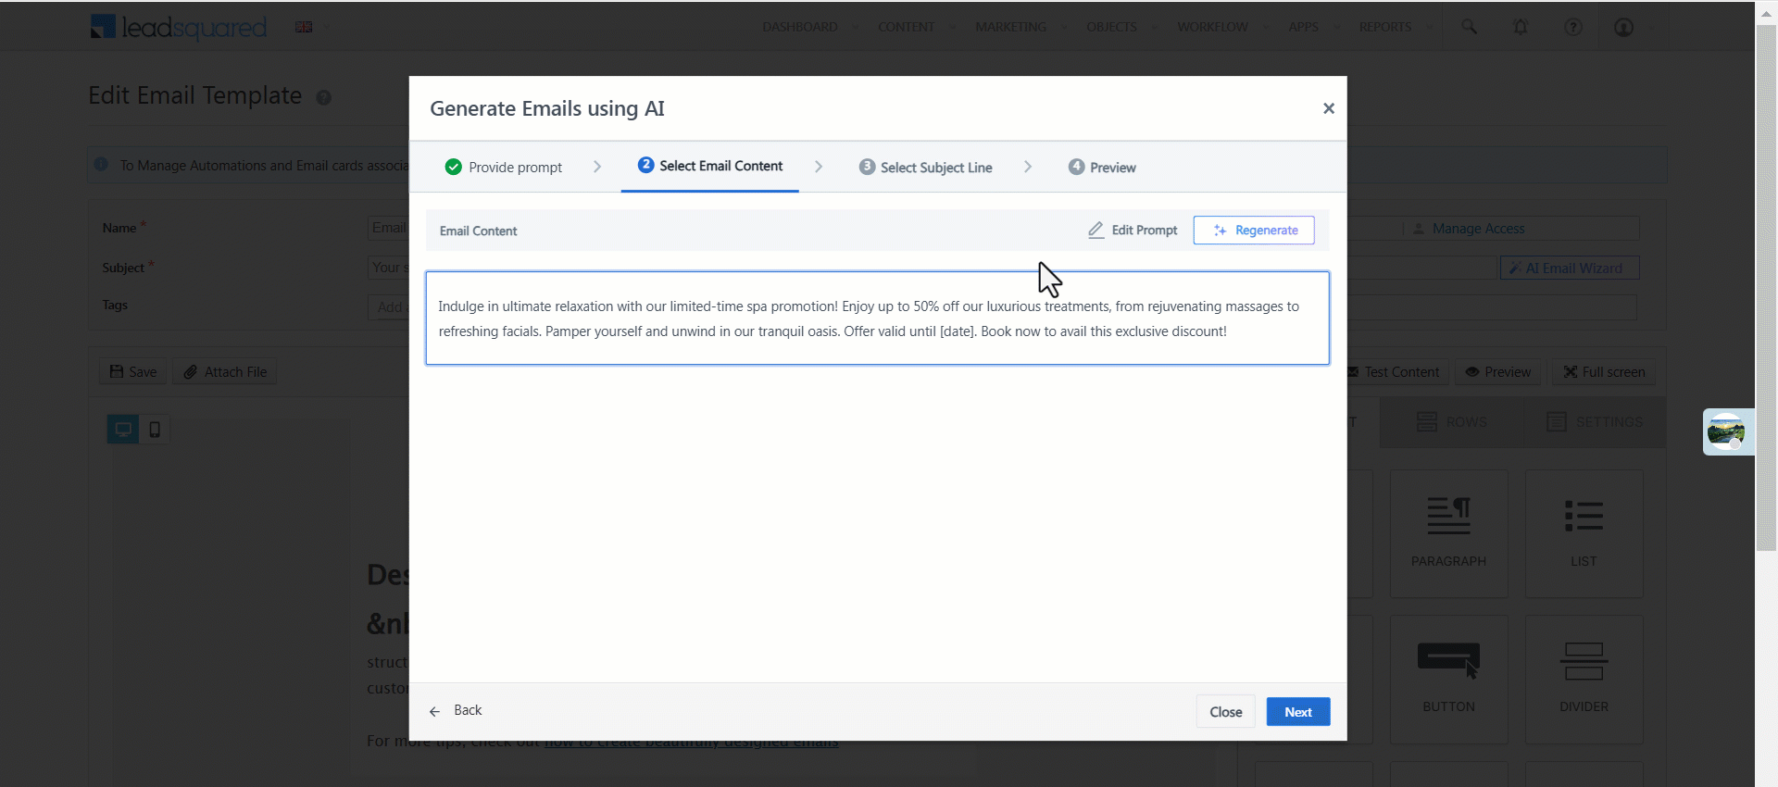
Task: Select the DIVIDER content block
Action: (x=1584, y=679)
